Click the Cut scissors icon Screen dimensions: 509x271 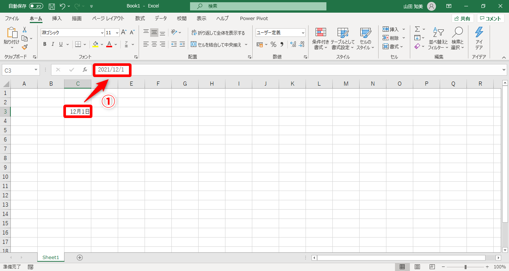(x=25, y=30)
